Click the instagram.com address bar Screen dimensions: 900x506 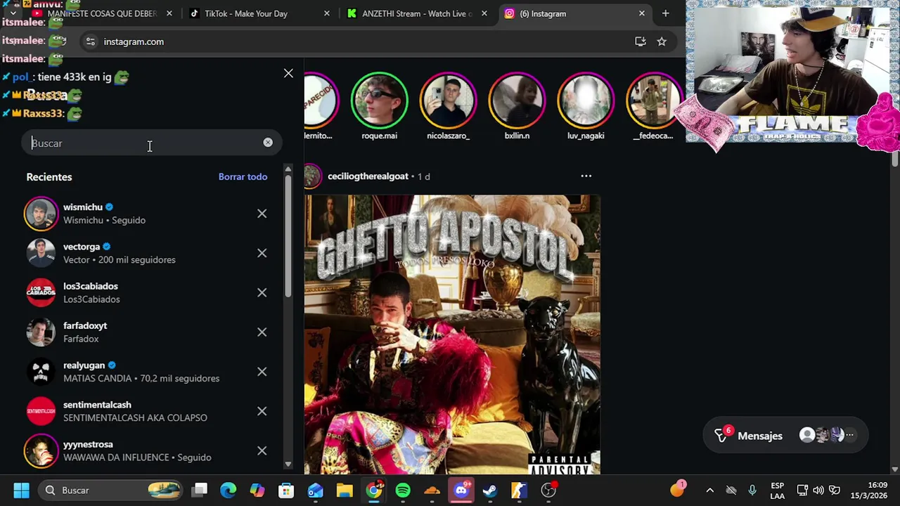tap(366, 41)
